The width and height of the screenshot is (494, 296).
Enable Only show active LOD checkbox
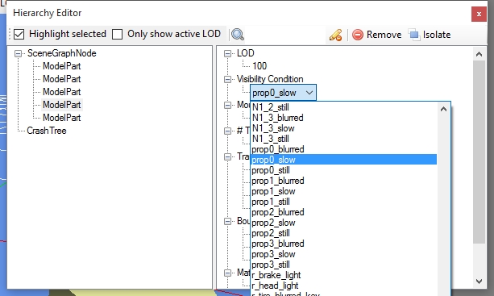(x=117, y=34)
